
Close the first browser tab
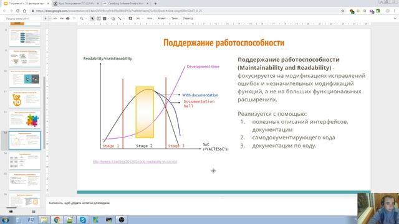[48, 4]
